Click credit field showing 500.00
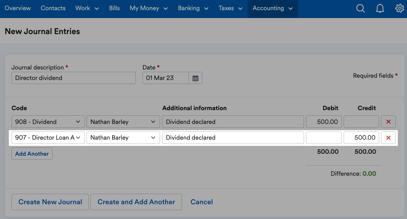 (x=361, y=138)
